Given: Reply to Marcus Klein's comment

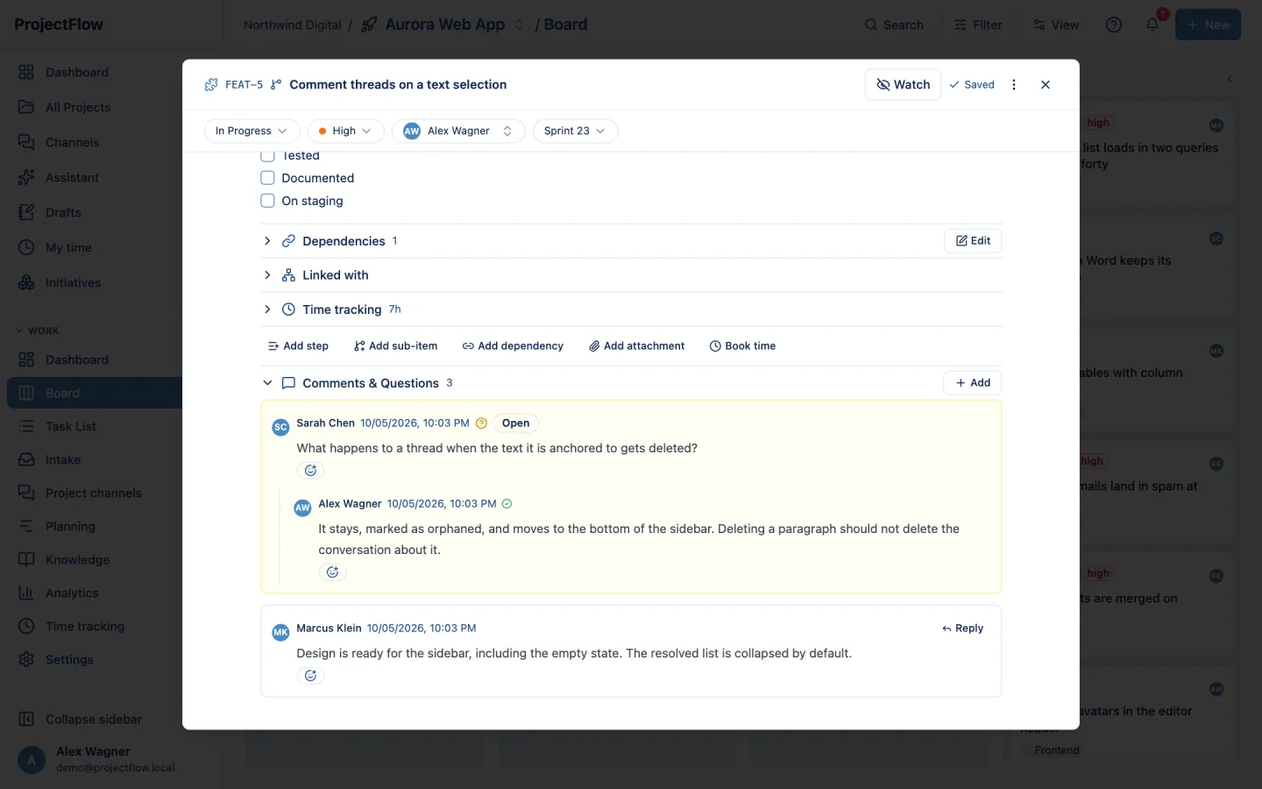Looking at the screenshot, I should [x=963, y=629].
